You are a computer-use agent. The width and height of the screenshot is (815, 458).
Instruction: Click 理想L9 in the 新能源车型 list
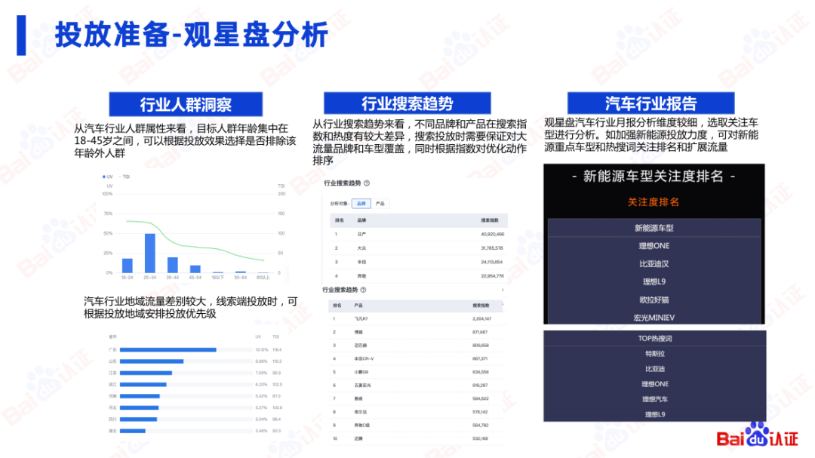point(654,281)
